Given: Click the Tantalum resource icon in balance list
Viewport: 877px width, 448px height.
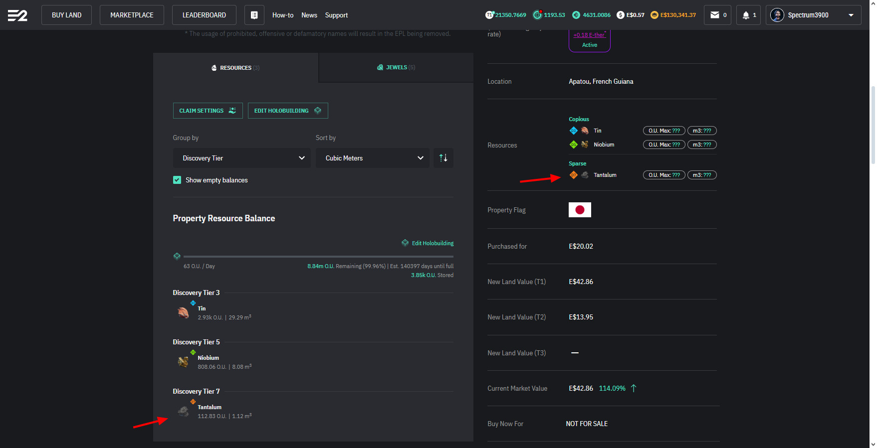Looking at the screenshot, I should click(x=184, y=412).
